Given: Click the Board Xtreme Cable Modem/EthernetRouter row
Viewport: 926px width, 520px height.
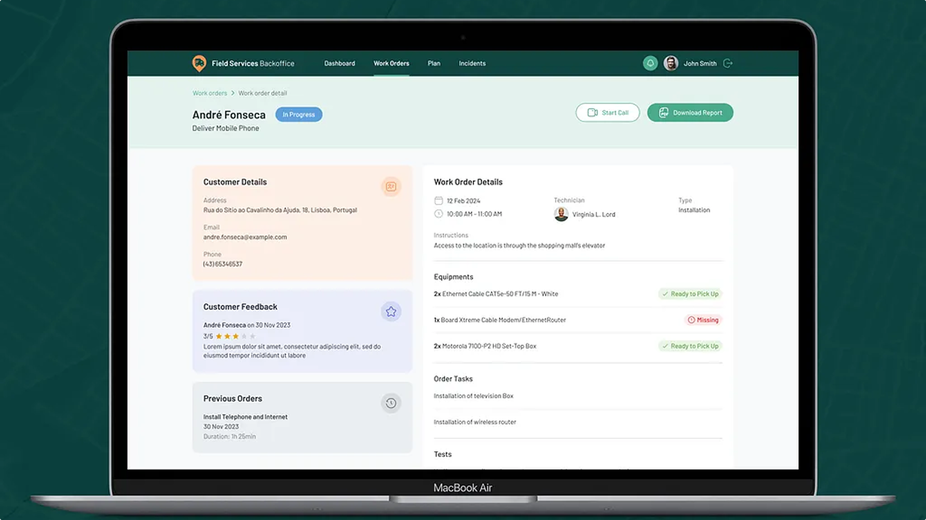Looking at the screenshot, I should pos(578,320).
